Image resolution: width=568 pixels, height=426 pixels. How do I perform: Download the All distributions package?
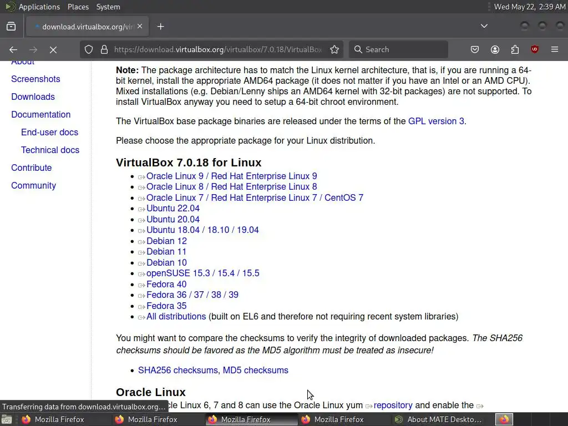(x=176, y=317)
